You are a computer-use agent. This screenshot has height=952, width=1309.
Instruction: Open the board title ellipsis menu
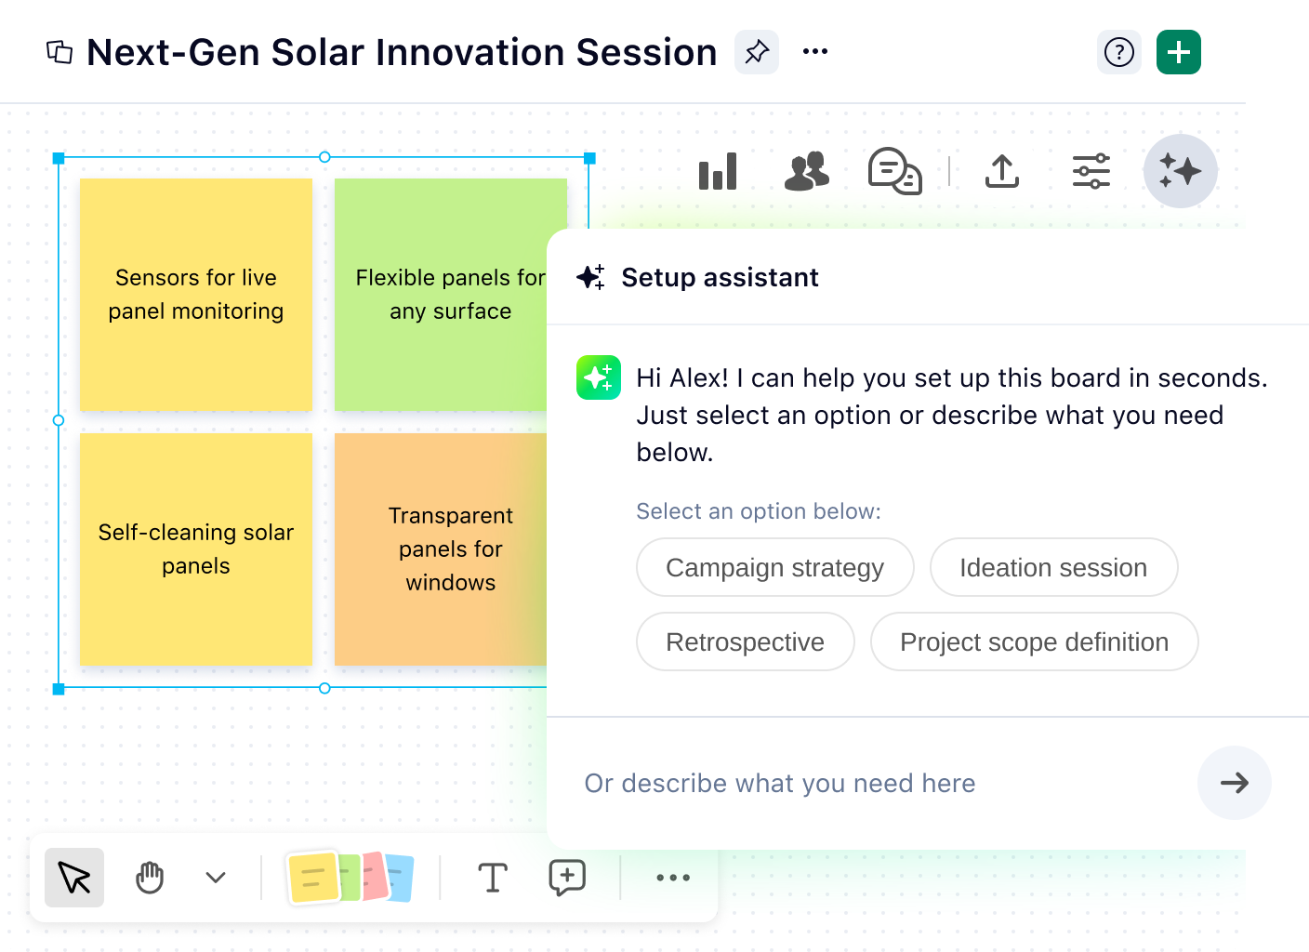[815, 52]
